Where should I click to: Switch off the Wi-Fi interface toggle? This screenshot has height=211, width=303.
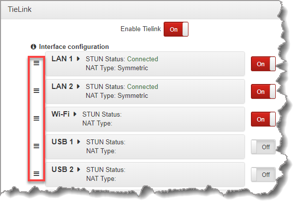pyautogui.click(x=263, y=119)
